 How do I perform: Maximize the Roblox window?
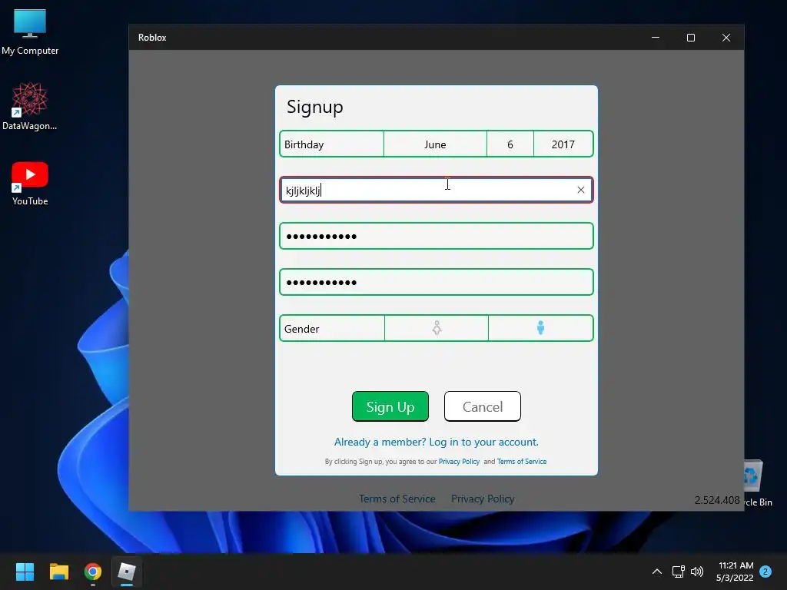[x=691, y=38]
